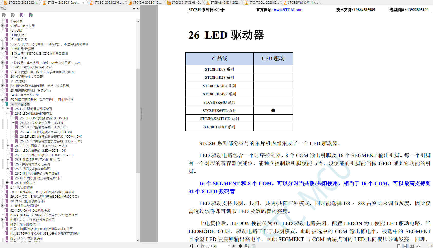Collapse the 26.2 LED驱动相关的寄存器 node
The width and height of the screenshot is (433, 248).
click(x=7, y=113)
